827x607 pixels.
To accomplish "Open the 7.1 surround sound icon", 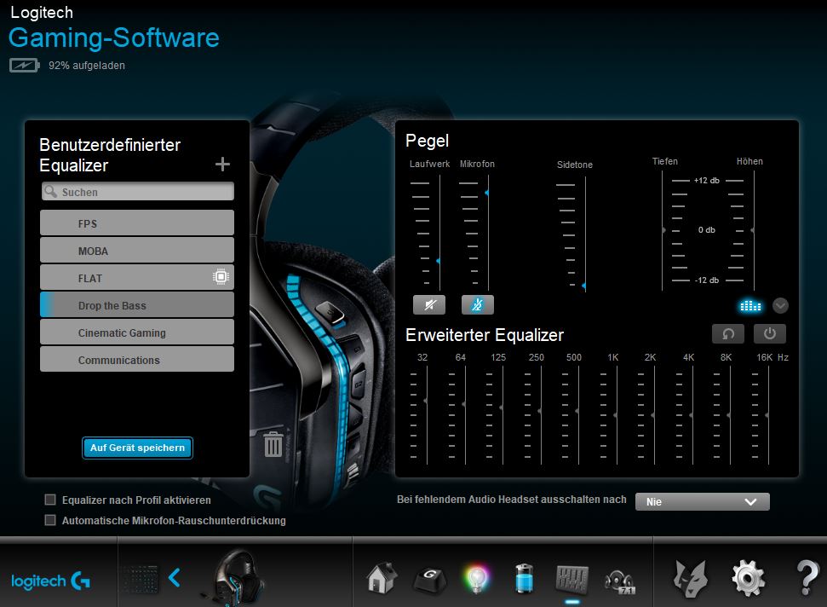I will point(620,581).
